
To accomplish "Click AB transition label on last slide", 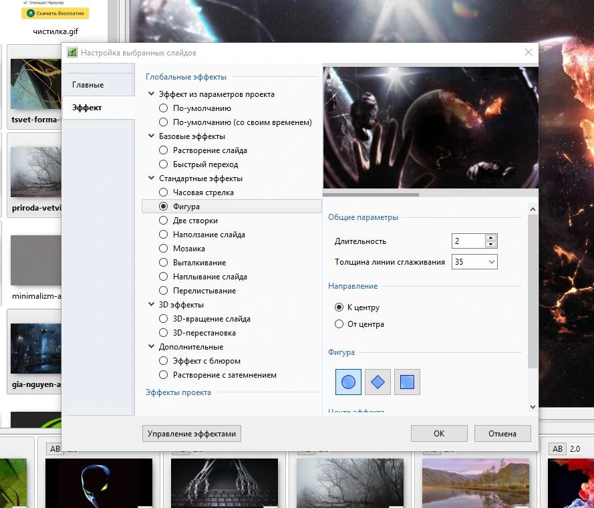I will click(557, 449).
